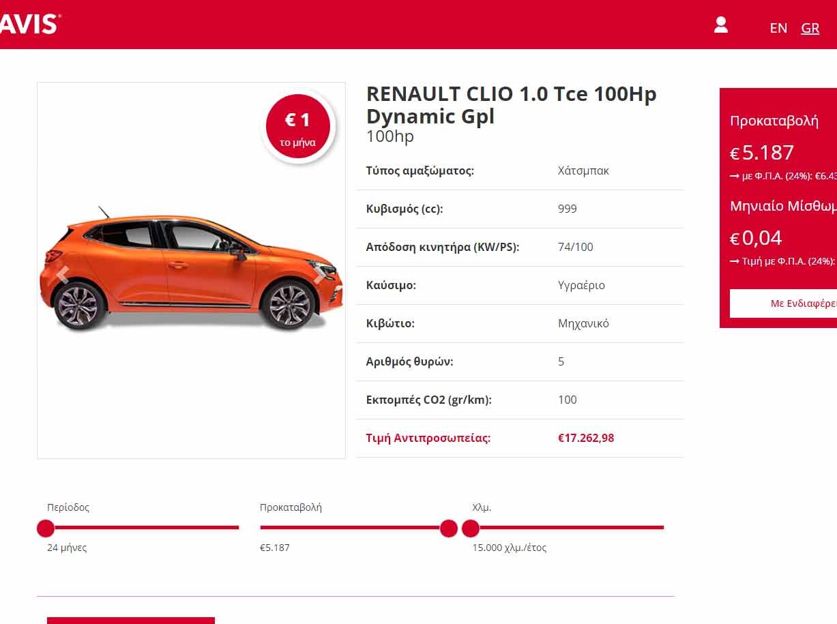Click the Εκπομπές CO2 (gr/km) label
The height and width of the screenshot is (624, 837).
429,400
